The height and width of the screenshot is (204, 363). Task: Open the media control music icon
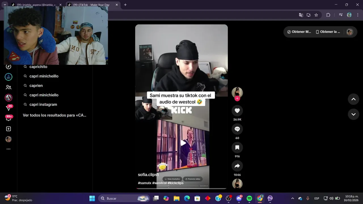pyautogui.click(x=341, y=15)
